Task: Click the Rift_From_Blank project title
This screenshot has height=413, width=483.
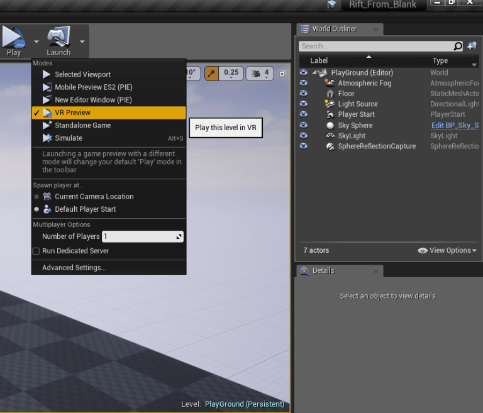Action: pos(382,4)
